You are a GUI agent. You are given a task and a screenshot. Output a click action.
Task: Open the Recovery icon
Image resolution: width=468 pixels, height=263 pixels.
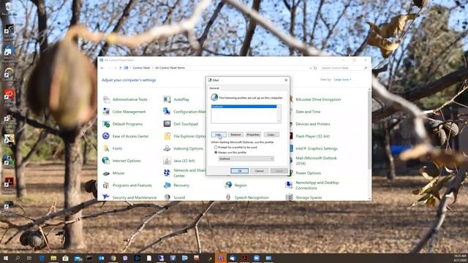167,185
